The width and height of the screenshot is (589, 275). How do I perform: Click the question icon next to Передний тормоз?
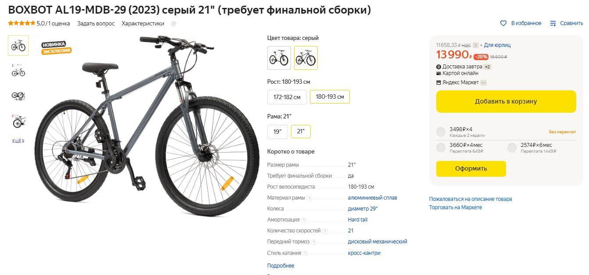[314, 242]
